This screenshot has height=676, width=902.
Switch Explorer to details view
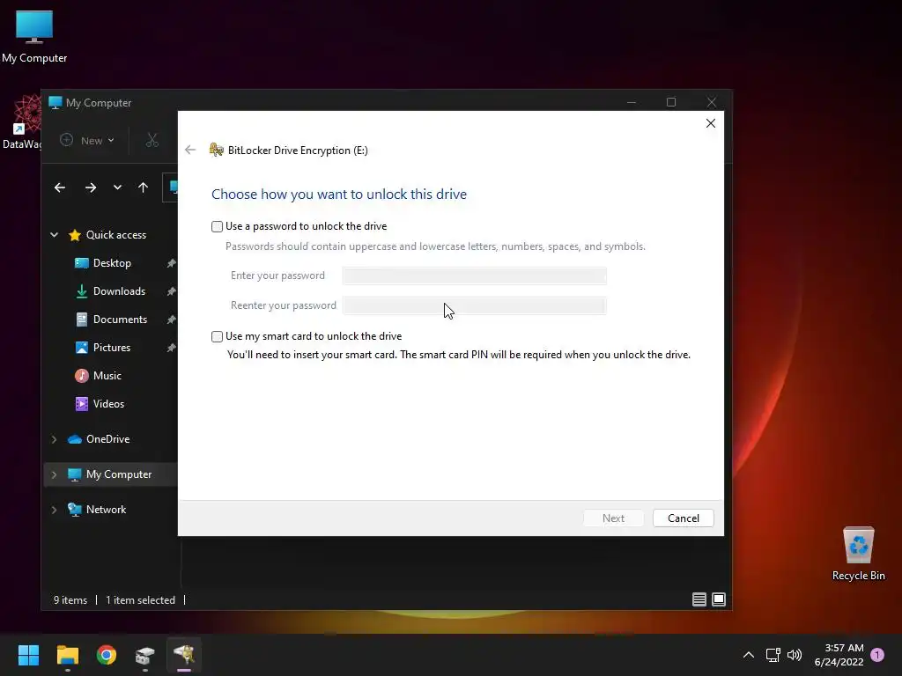699,599
